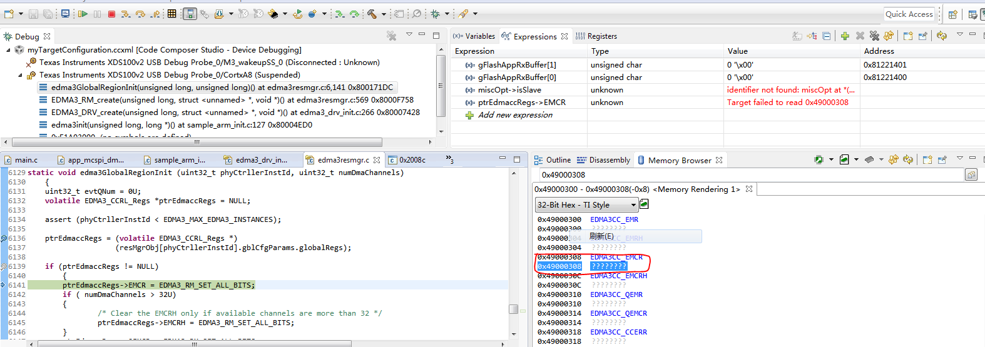Close the Memory Rendering 1 tab
985x347 pixels.
(x=749, y=189)
